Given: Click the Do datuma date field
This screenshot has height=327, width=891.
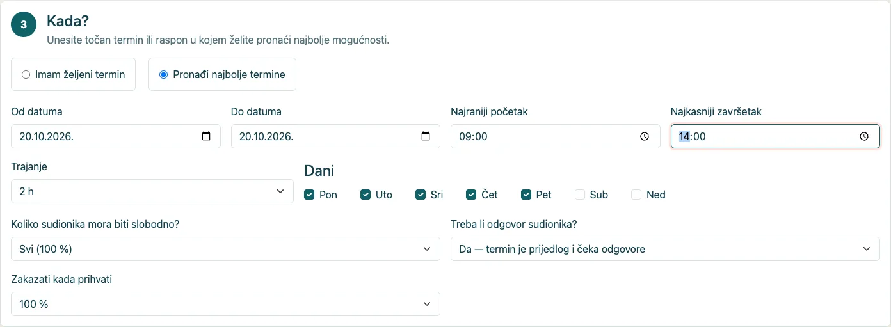Looking at the screenshot, I should tap(335, 136).
